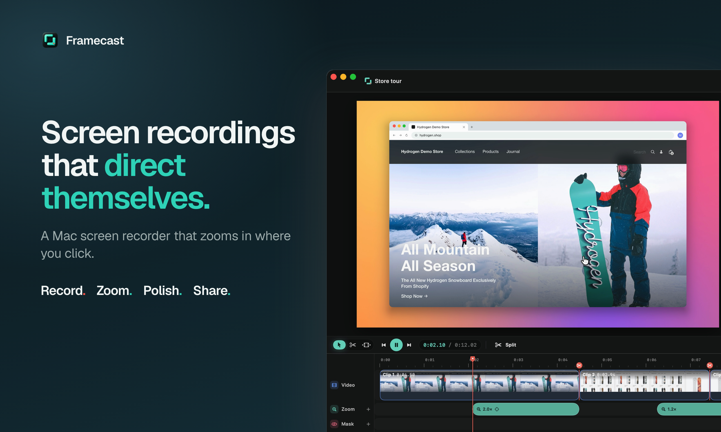Image resolution: width=721 pixels, height=432 pixels.
Task: Add a new zoom with plus button
Action: [x=368, y=409]
